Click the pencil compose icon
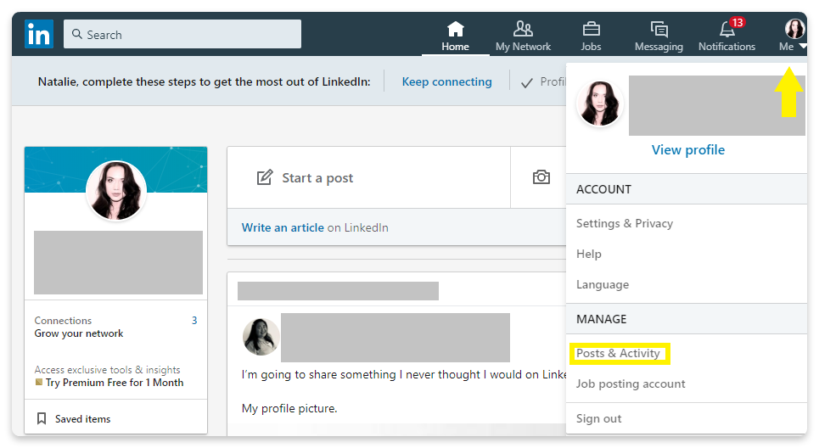The width and height of the screenshot is (819, 448). [264, 177]
